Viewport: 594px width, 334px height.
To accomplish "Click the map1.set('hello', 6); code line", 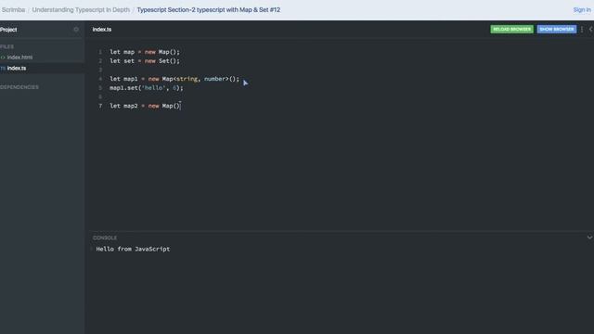I will pyautogui.click(x=147, y=88).
